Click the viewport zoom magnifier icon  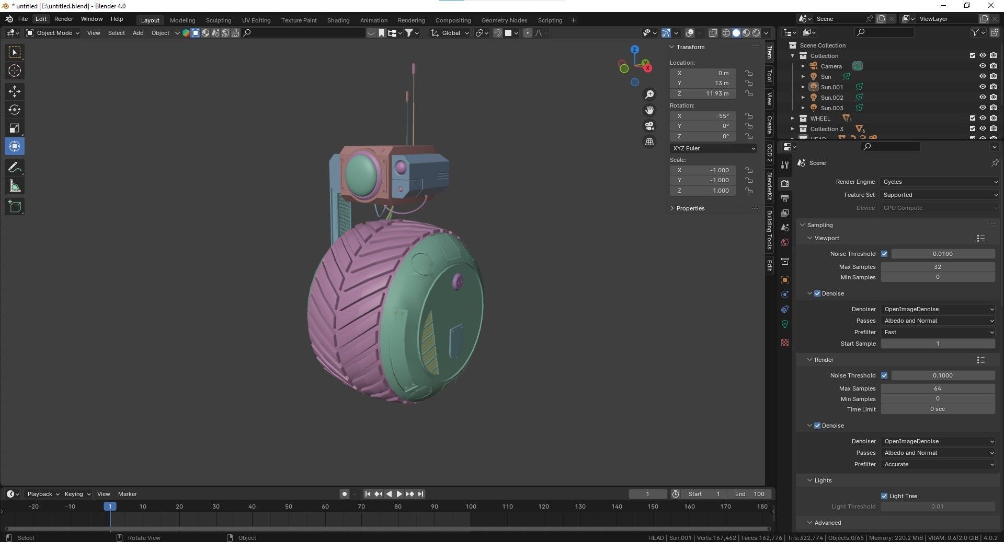coord(649,95)
